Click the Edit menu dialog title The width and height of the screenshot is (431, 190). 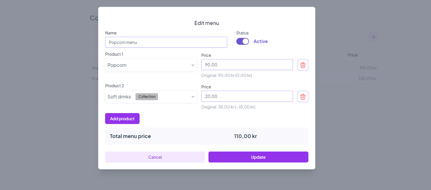click(207, 23)
